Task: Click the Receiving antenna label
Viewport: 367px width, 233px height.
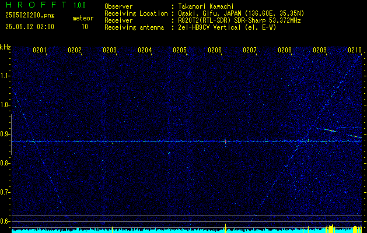Action: 134,27
